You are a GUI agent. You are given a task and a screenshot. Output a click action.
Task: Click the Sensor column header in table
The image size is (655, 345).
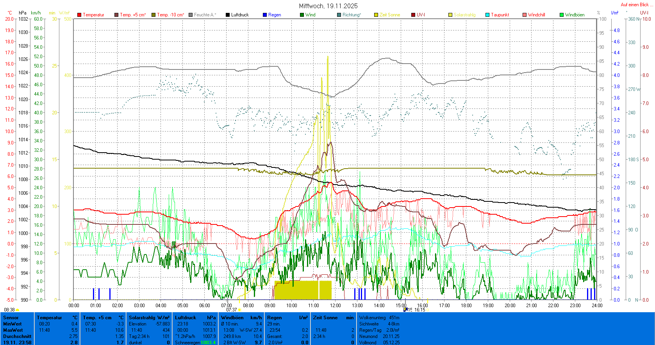click(x=11, y=318)
